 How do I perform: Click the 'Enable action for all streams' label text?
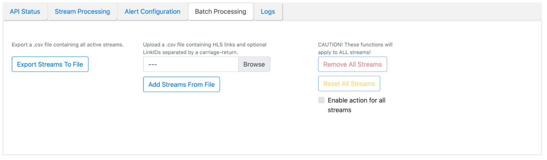pyautogui.click(x=356, y=101)
